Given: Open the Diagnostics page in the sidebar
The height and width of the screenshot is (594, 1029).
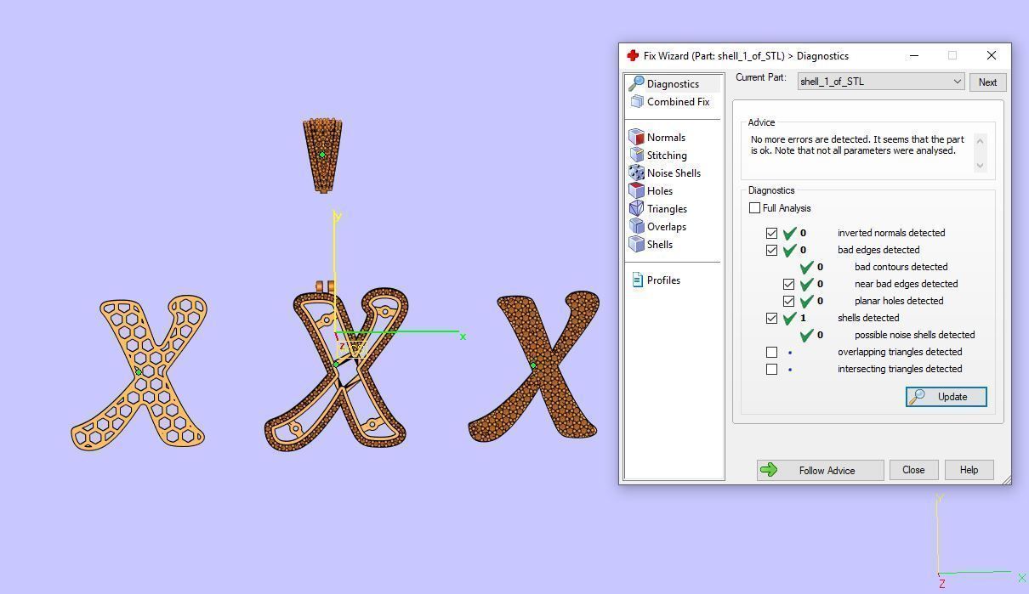Looking at the screenshot, I should pyautogui.click(x=673, y=83).
